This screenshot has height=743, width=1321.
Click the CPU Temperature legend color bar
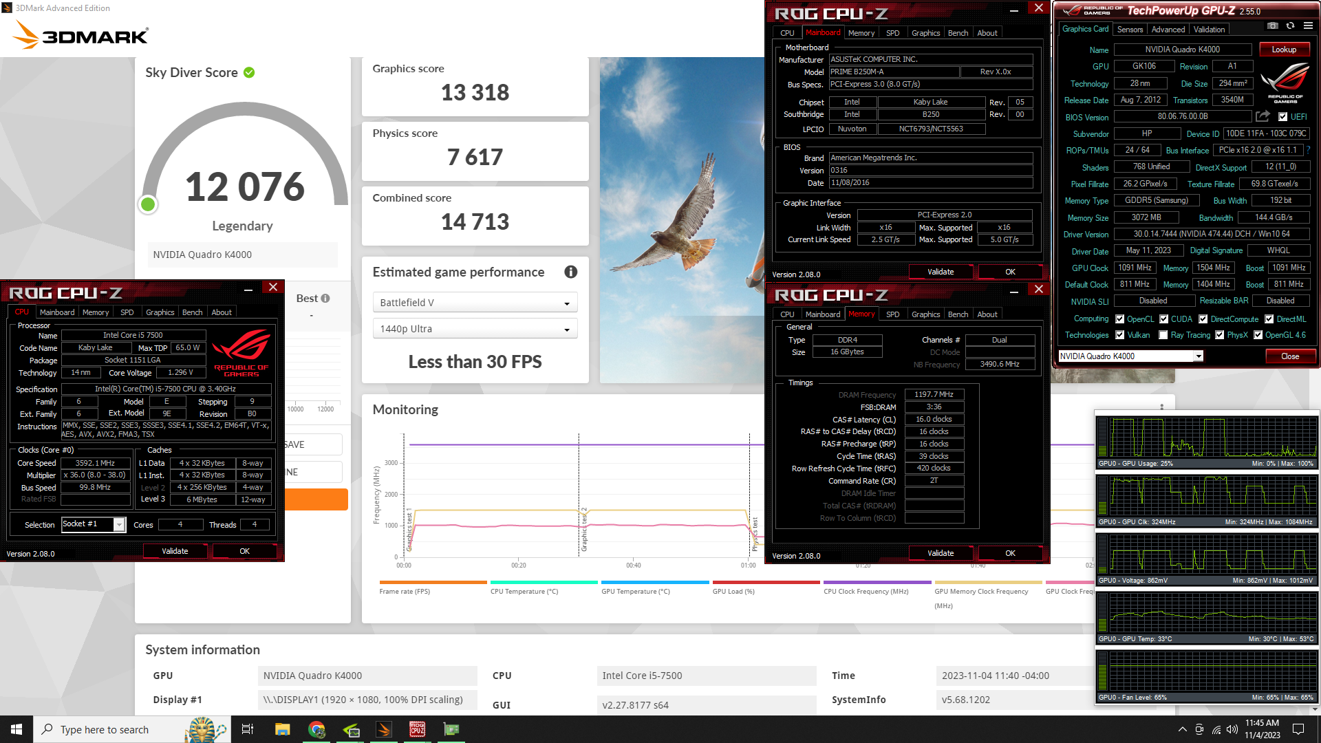[544, 582]
